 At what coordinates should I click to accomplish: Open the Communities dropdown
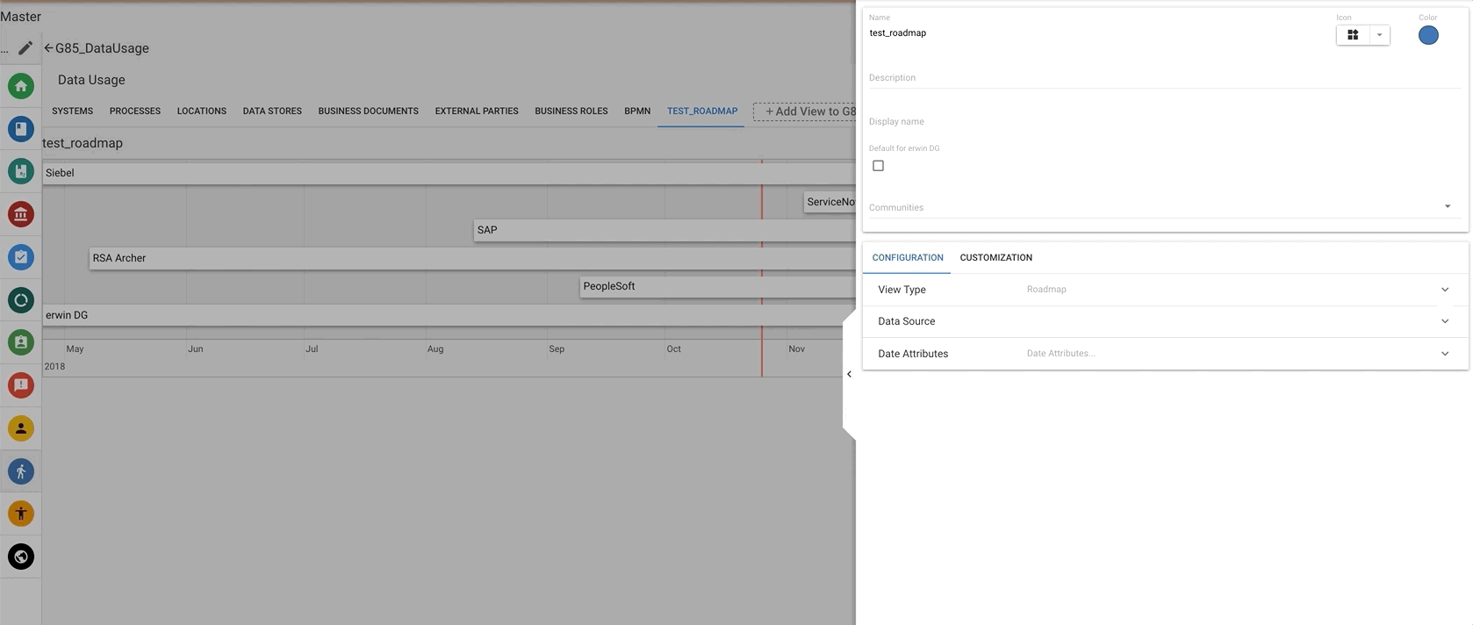(x=1164, y=207)
